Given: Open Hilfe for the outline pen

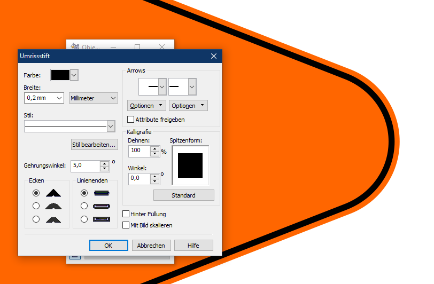Looking at the screenshot, I should click(193, 245).
